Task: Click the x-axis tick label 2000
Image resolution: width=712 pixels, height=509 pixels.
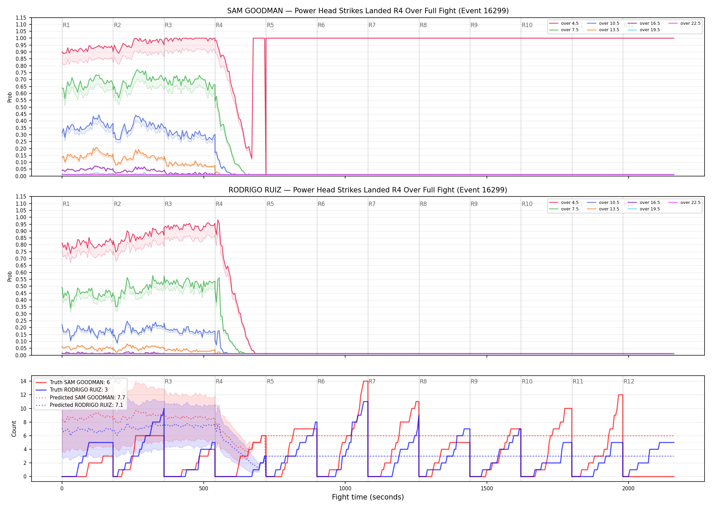Action: tap(628, 489)
